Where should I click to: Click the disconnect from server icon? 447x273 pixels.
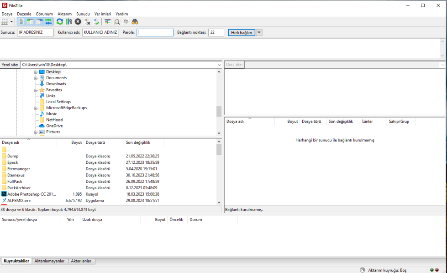pos(87,22)
